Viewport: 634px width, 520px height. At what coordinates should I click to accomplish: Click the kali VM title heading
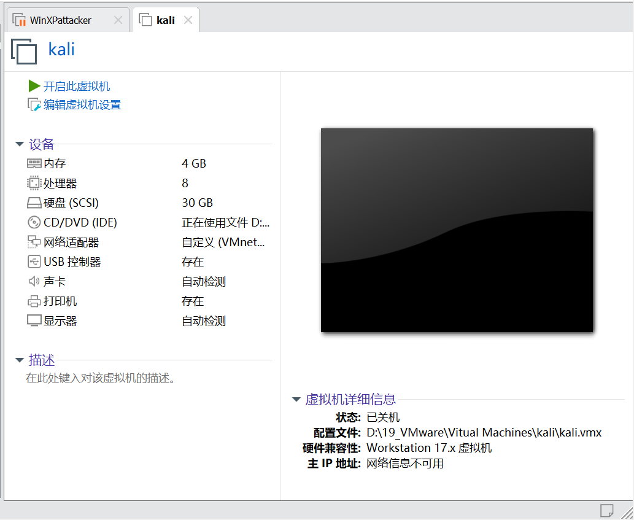pyautogui.click(x=61, y=49)
